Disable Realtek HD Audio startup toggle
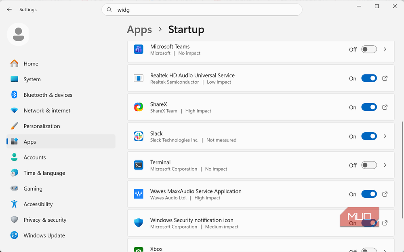The width and height of the screenshot is (404, 252). coord(369,78)
